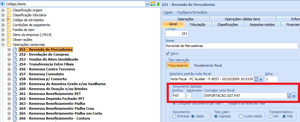Switch to the Classificações tab

click(227, 25)
